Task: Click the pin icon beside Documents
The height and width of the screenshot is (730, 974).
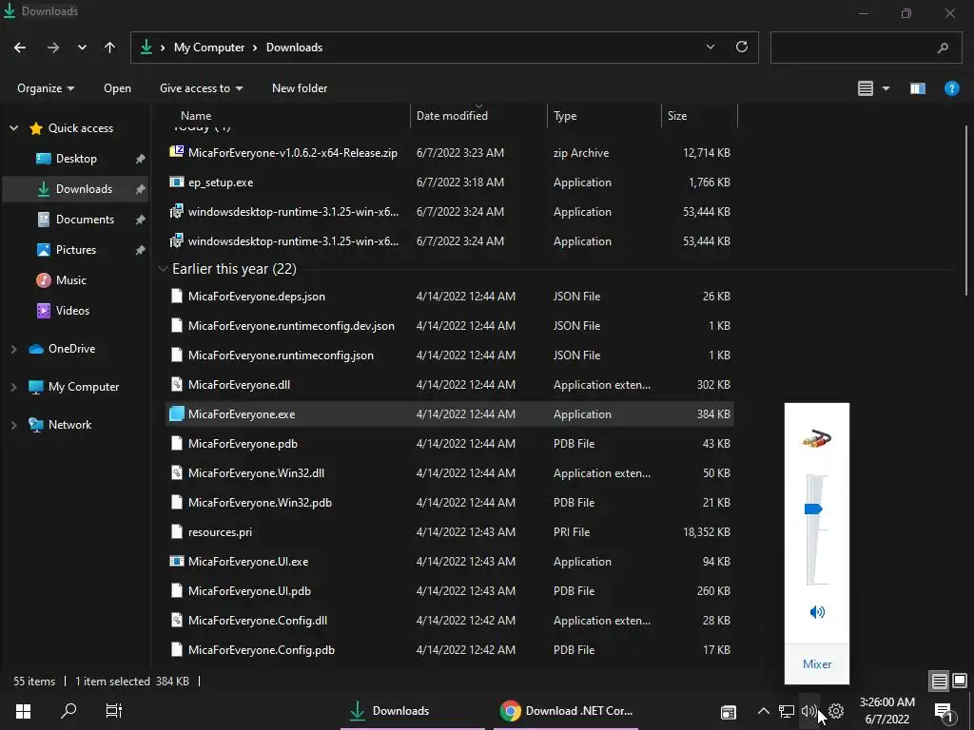Action: click(141, 220)
